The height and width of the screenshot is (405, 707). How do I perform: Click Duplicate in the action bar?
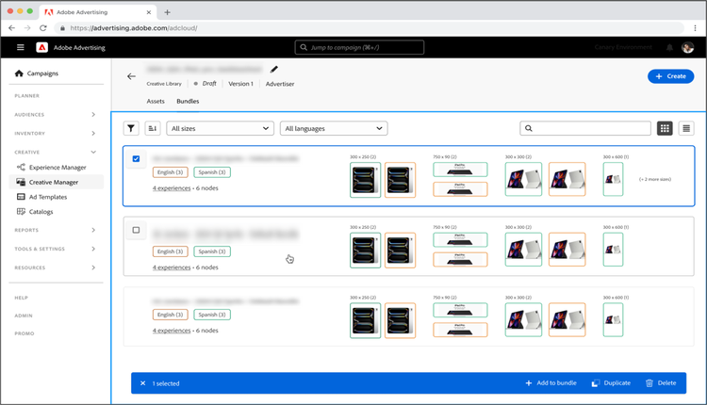(x=610, y=383)
